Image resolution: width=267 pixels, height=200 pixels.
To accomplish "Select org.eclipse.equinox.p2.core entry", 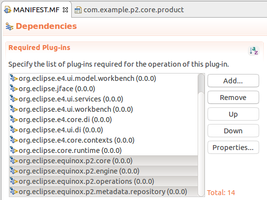I will point(104,161).
